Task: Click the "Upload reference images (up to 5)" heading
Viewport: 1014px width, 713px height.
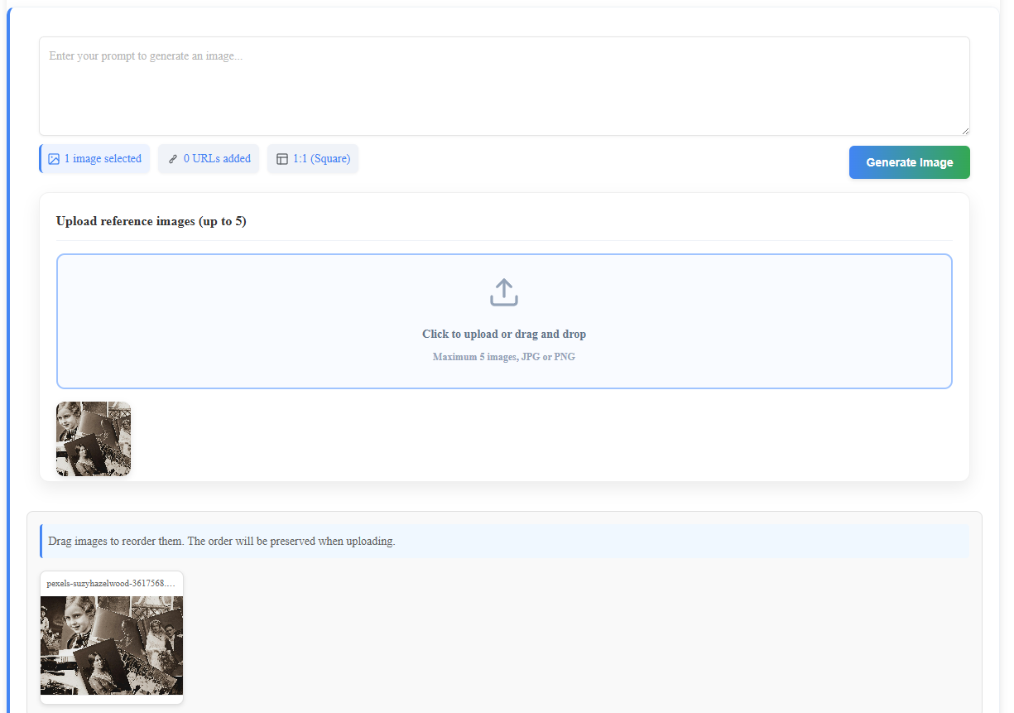Action: (151, 221)
